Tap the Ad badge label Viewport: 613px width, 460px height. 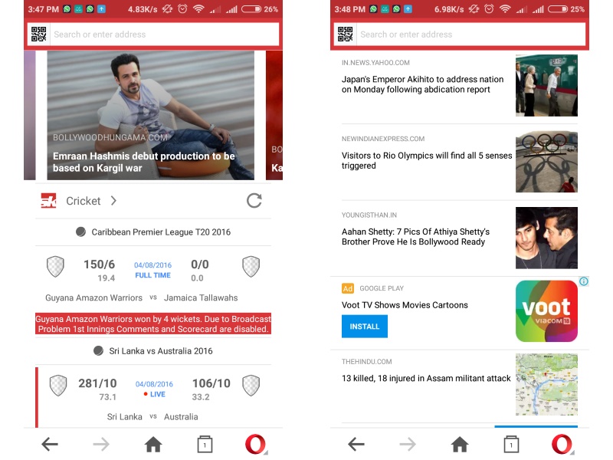pyautogui.click(x=348, y=289)
